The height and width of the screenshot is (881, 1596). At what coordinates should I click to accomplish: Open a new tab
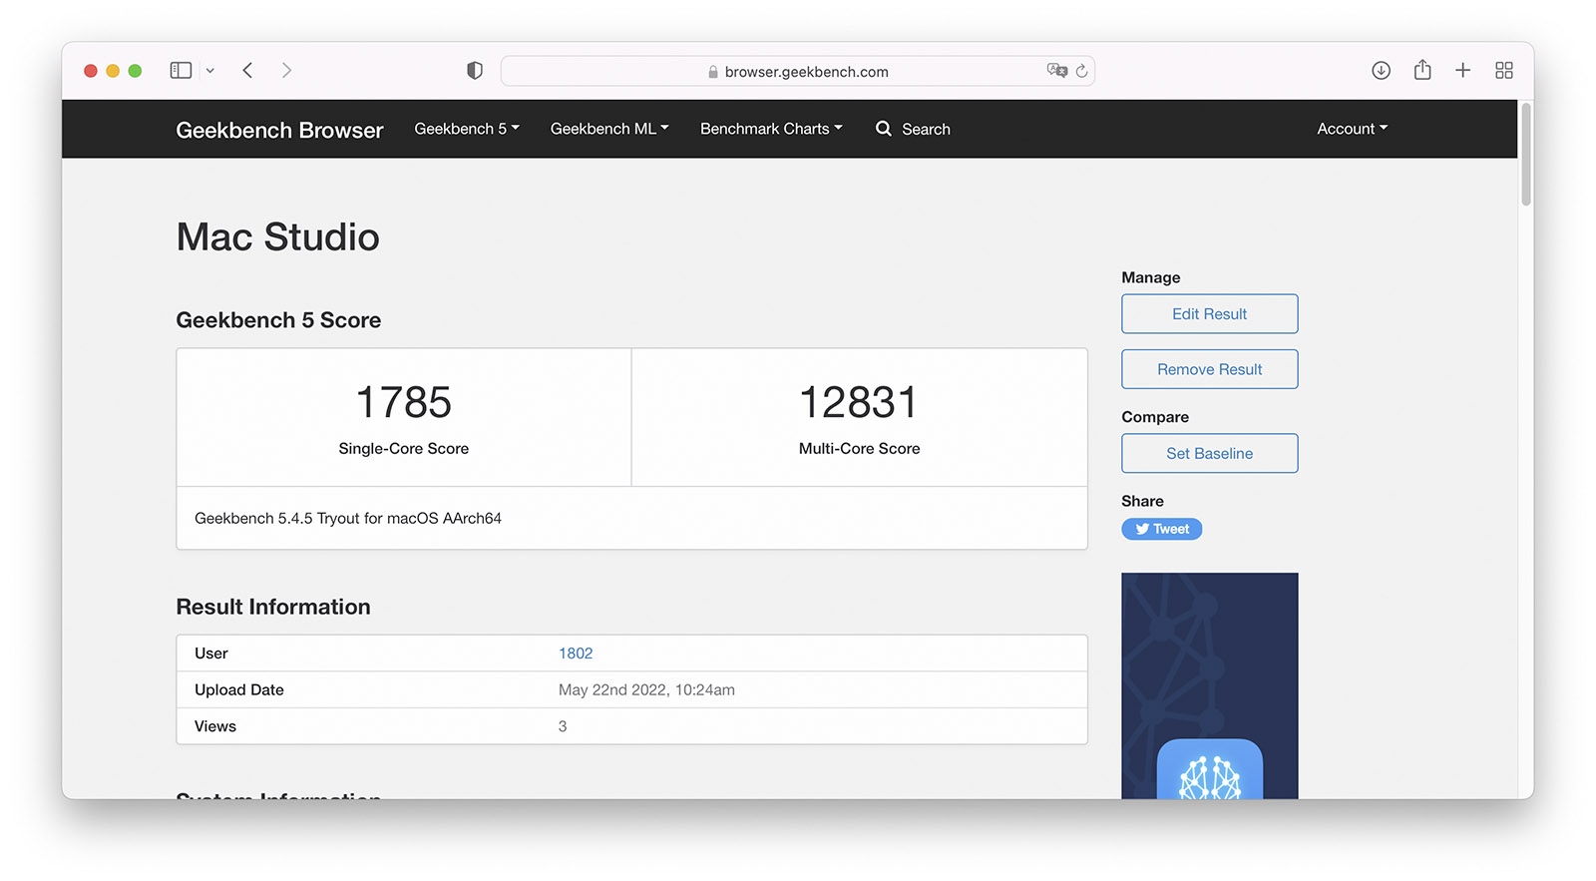coord(1462,70)
